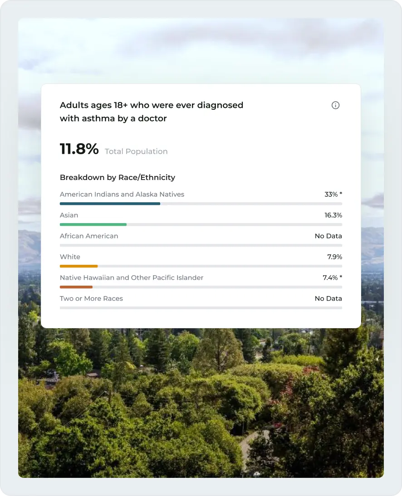
Task: Click the African American label
Action: 89,236
